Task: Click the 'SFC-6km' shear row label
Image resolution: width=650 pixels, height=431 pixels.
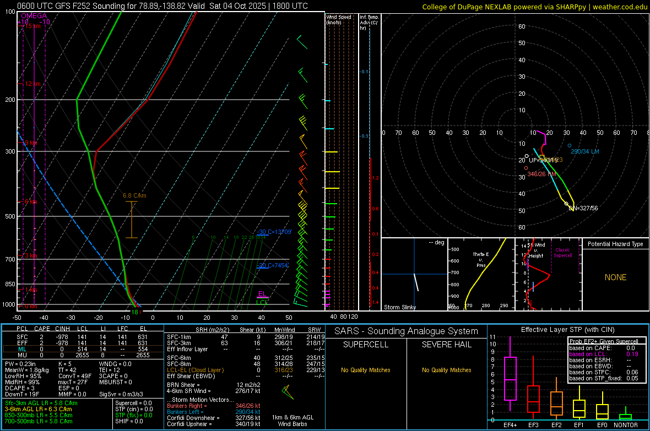Action: pyautogui.click(x=179, y=358)
